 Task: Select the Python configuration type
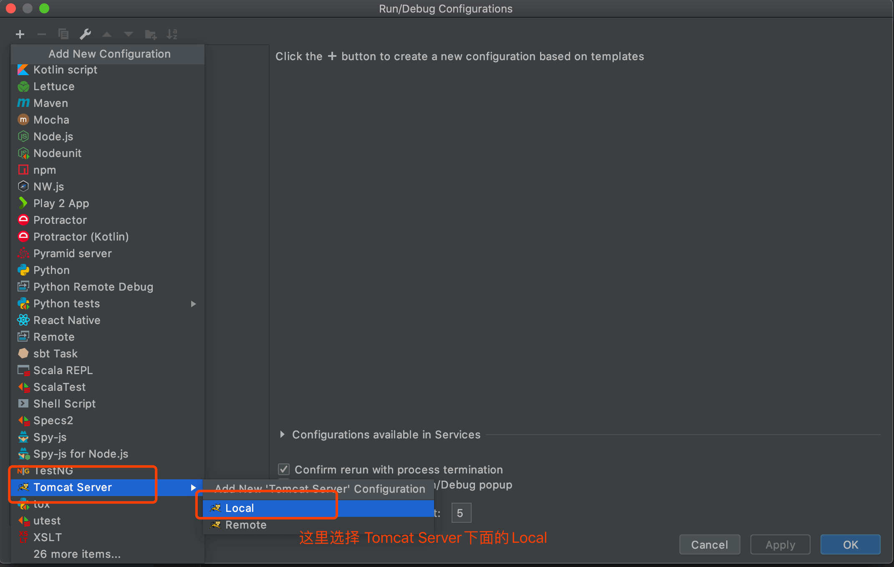51,270
